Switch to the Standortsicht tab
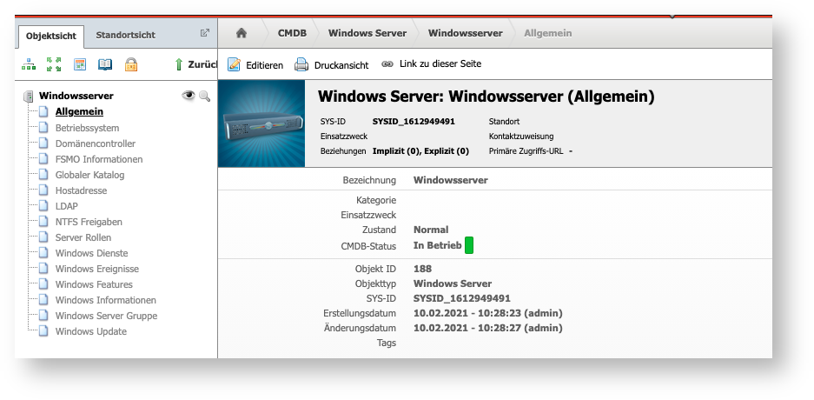Viewport: 814px width, 400px height. [x=126, y=36]
